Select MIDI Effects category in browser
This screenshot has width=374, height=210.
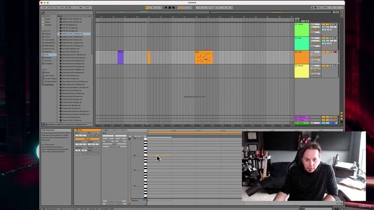coord(49,45)
